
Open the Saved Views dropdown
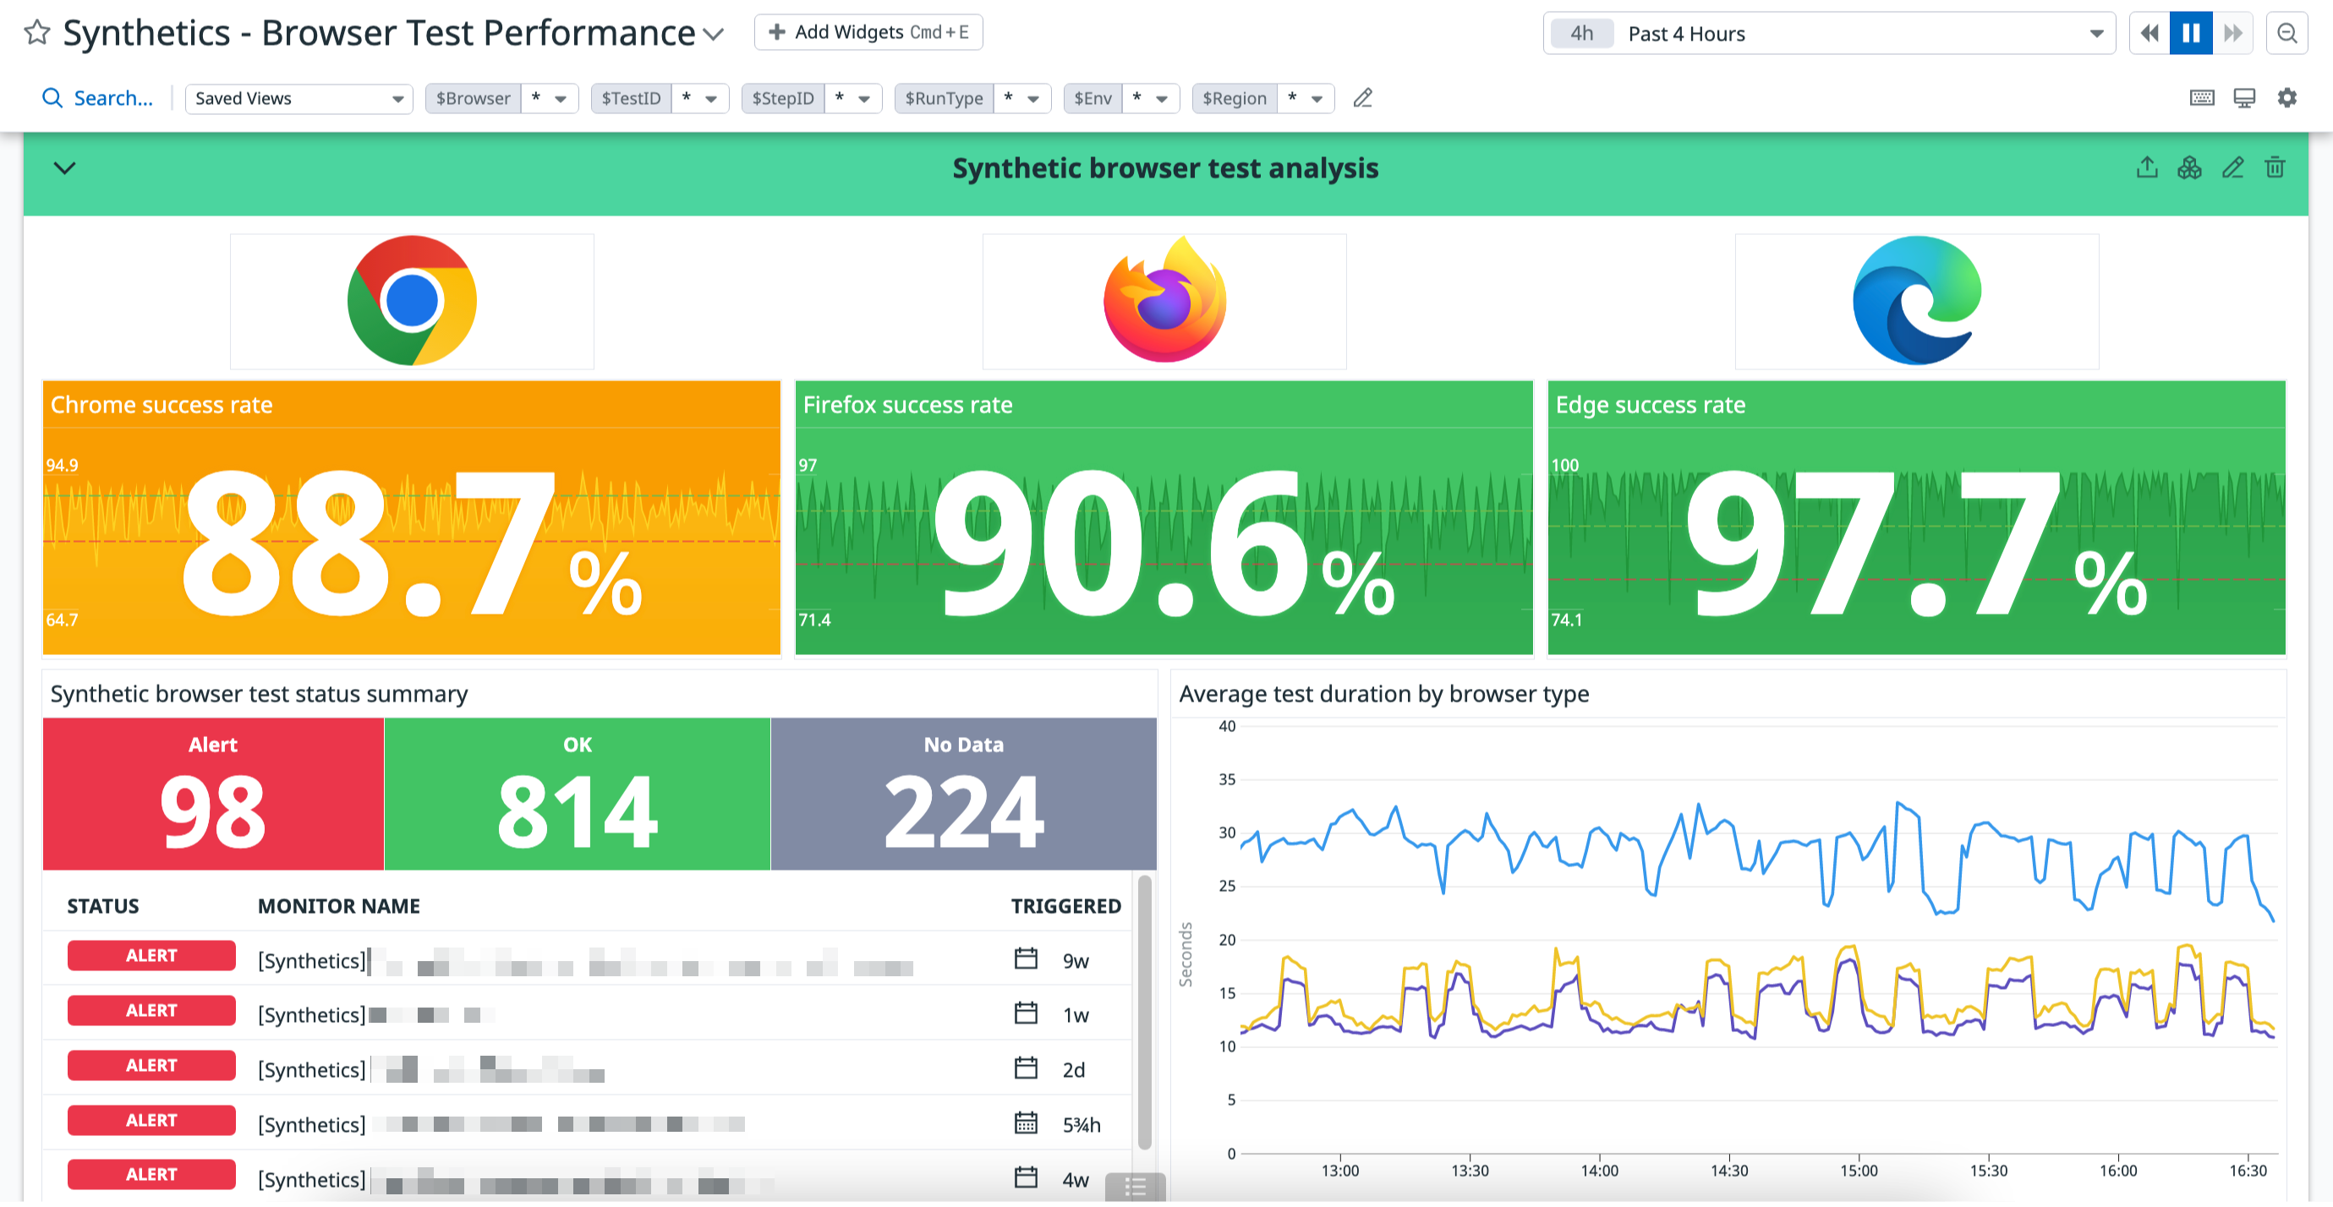click(x=298, y=99)
